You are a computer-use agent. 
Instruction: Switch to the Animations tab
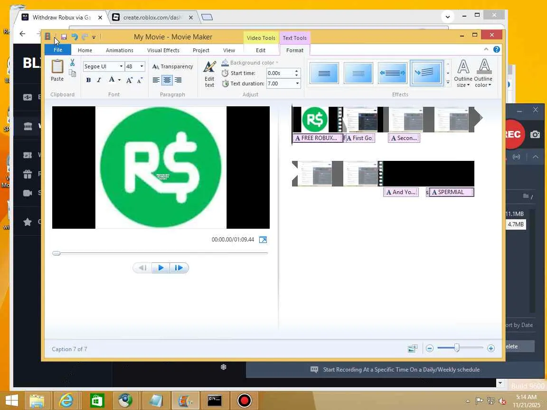click(x=119, y=50)
